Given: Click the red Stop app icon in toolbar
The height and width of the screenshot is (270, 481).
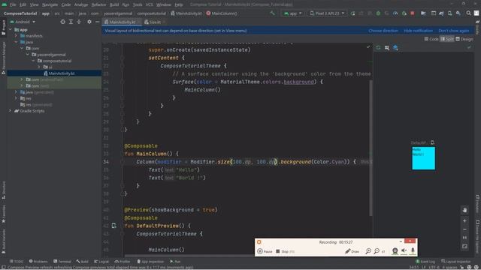Looking at the screenshot, I should [x=413, y=13].
